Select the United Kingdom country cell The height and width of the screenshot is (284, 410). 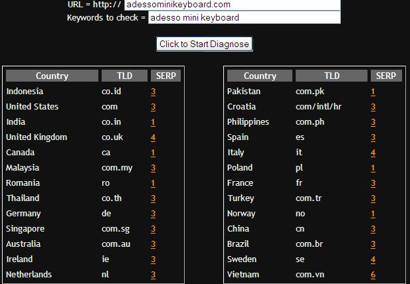tap(37, 137)
